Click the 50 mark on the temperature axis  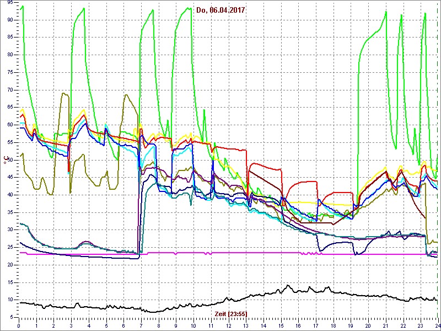click(10, 159)
